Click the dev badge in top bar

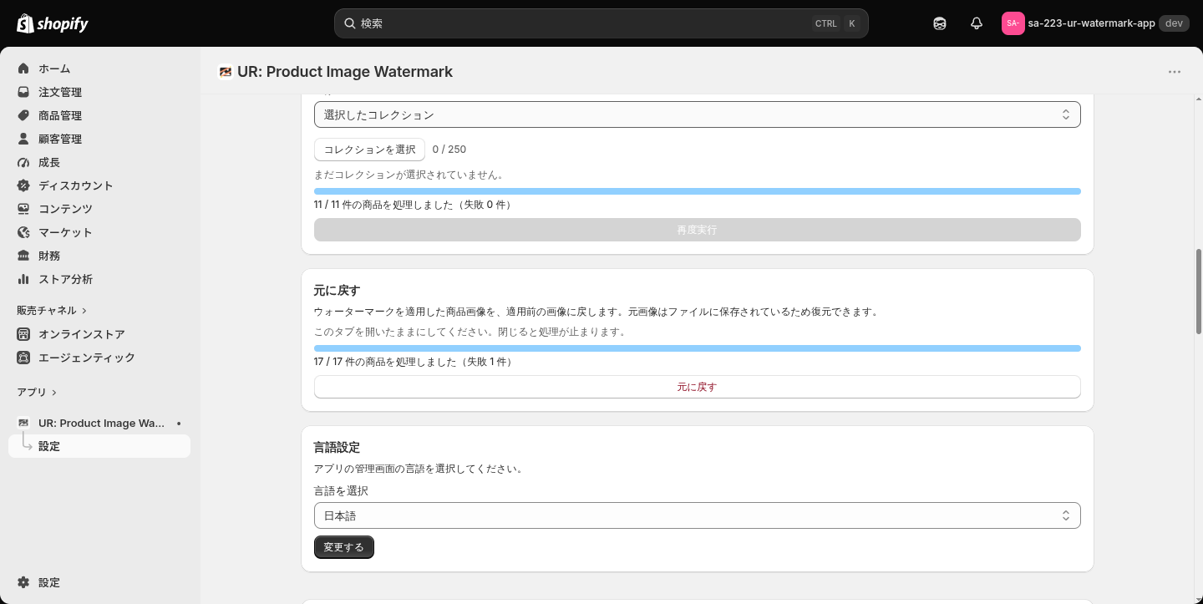click(1174, 23)
